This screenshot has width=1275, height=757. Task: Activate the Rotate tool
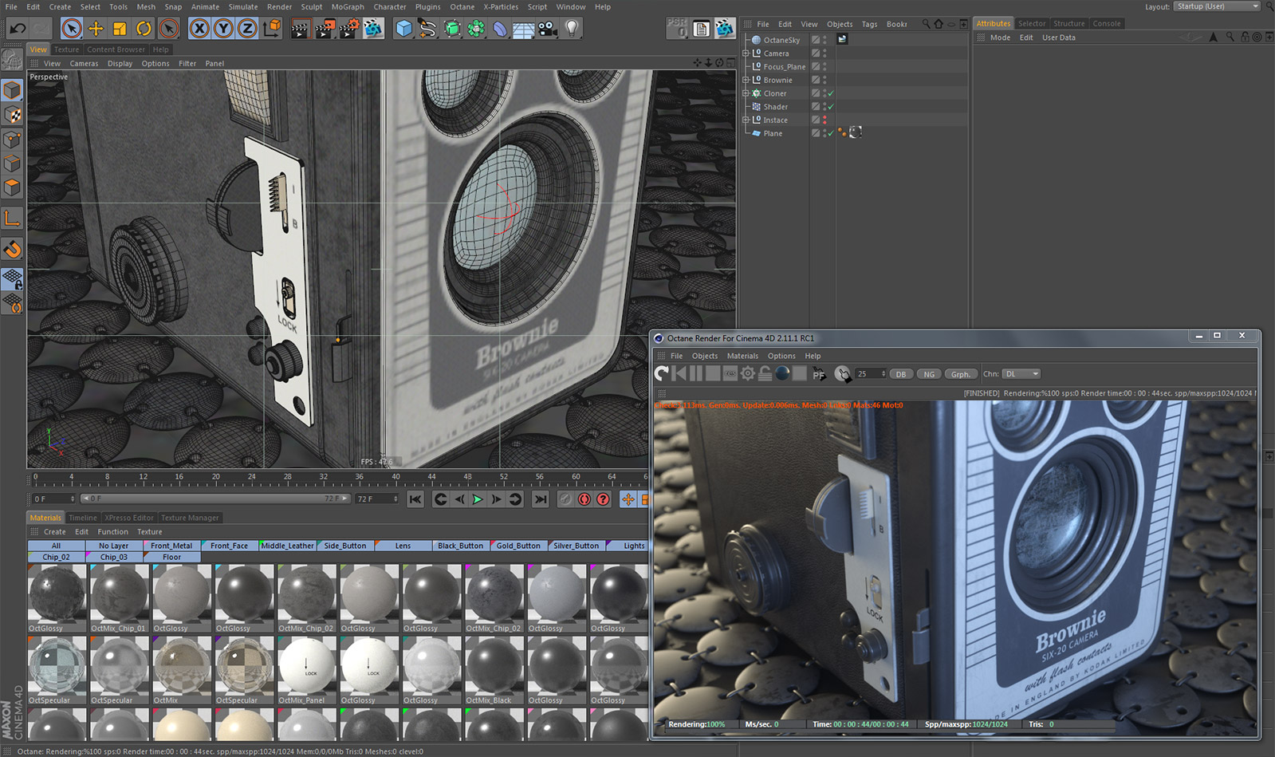click(x=144, y=29)
